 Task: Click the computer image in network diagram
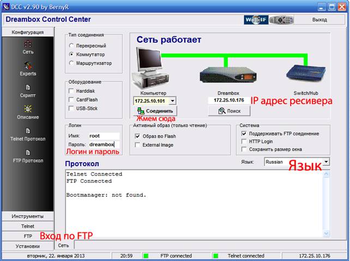click(x=150, y=68)
